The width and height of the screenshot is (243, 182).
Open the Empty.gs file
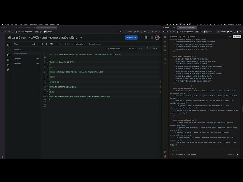tap(17, 49)
